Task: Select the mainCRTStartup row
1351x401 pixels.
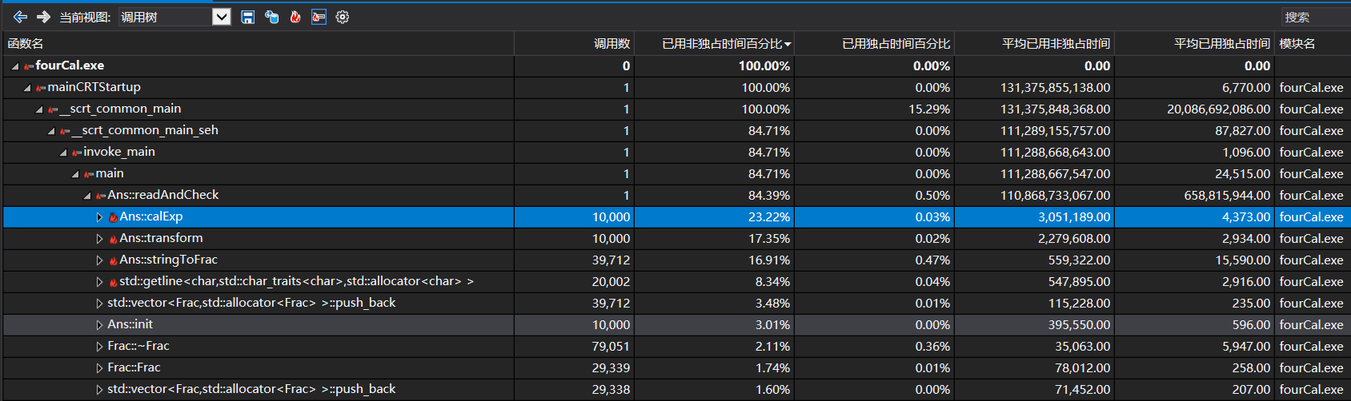Action: 676,88
